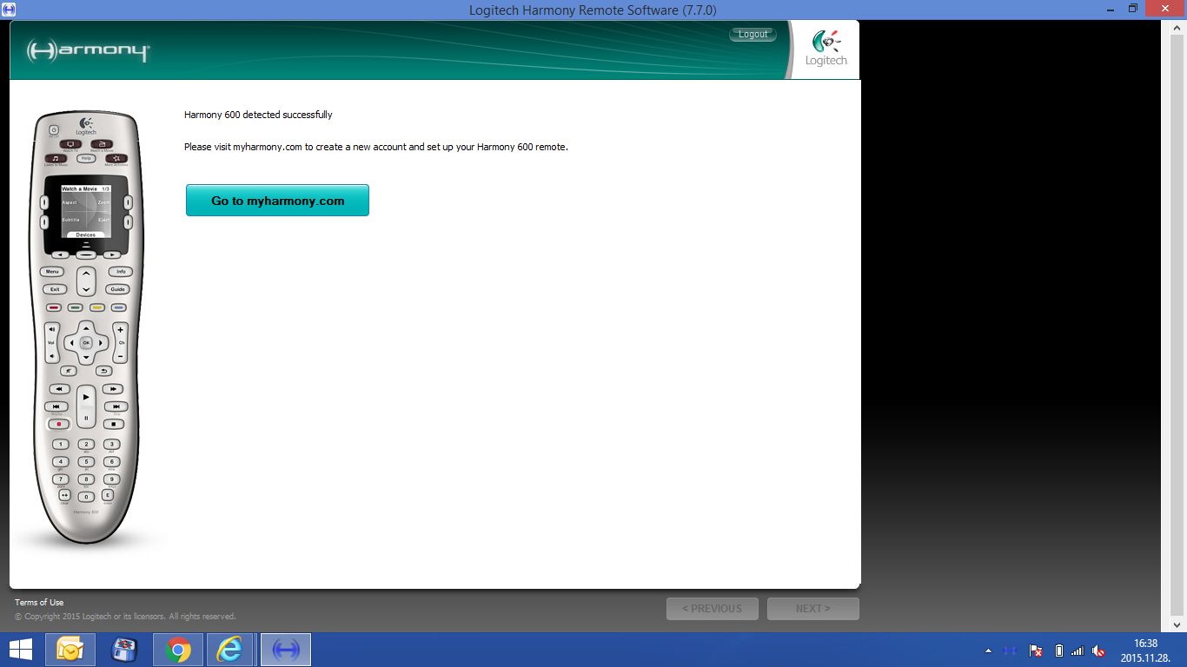Click the 'Please visit myharmony.com' instruction text

click(x=376, y=147)
